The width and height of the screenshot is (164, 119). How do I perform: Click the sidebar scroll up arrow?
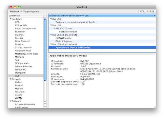[45, 103]
